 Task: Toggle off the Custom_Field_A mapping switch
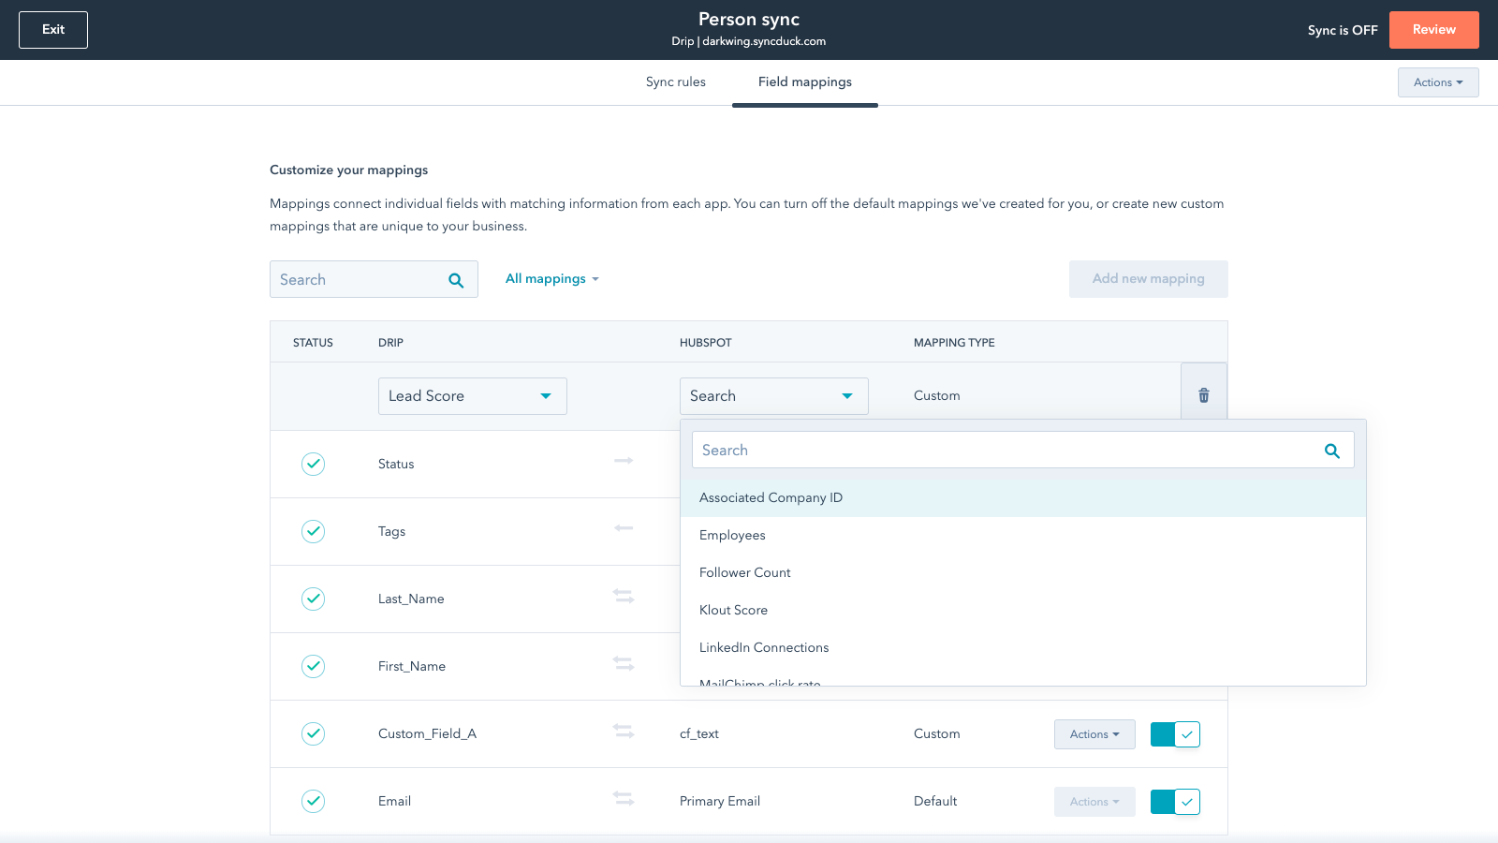coord(1175,734)
